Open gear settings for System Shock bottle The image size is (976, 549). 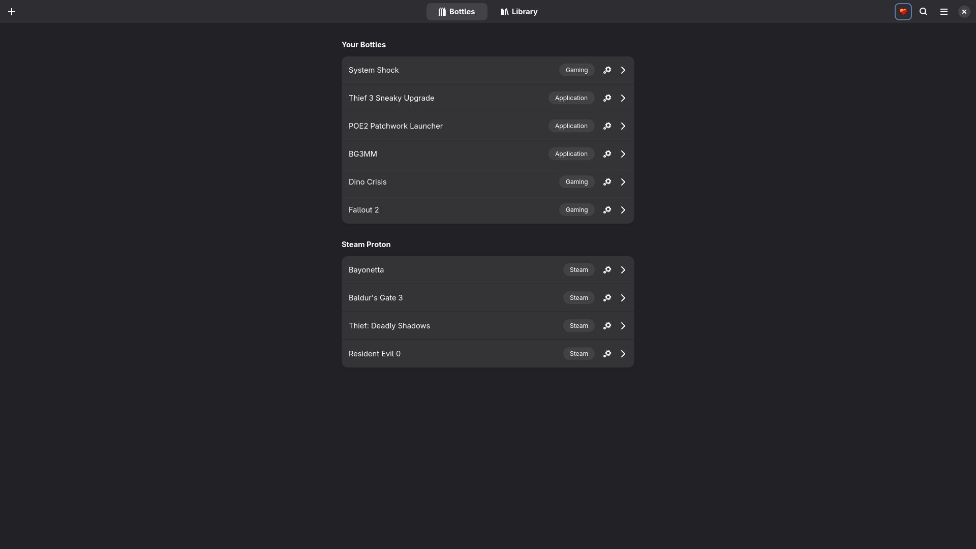pyautogui.click(x=607, y=70)
